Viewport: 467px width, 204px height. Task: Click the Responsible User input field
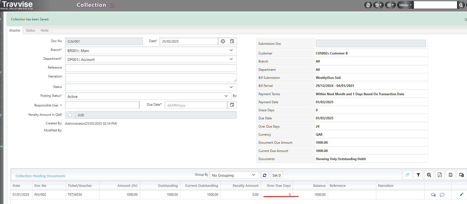(102, 105)
